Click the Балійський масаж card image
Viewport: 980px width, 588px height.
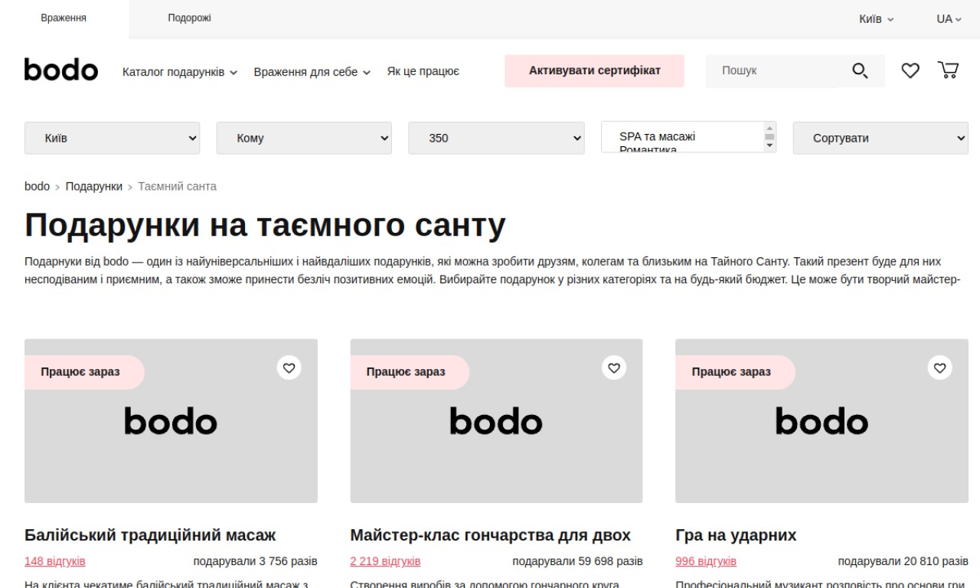click(x=171, y=421)
